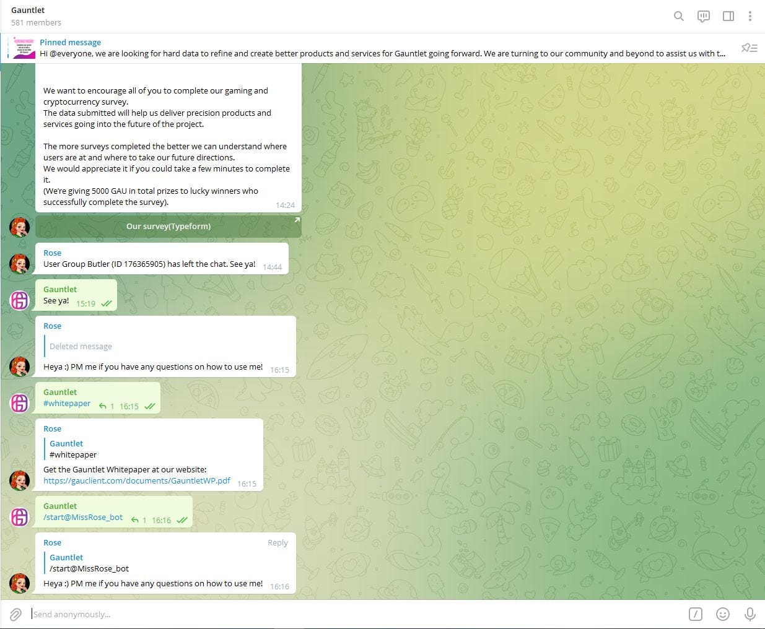Click Rose sender name above Deleted message
Viewport: 765px width, 629px height.
(x=52, y=326)
